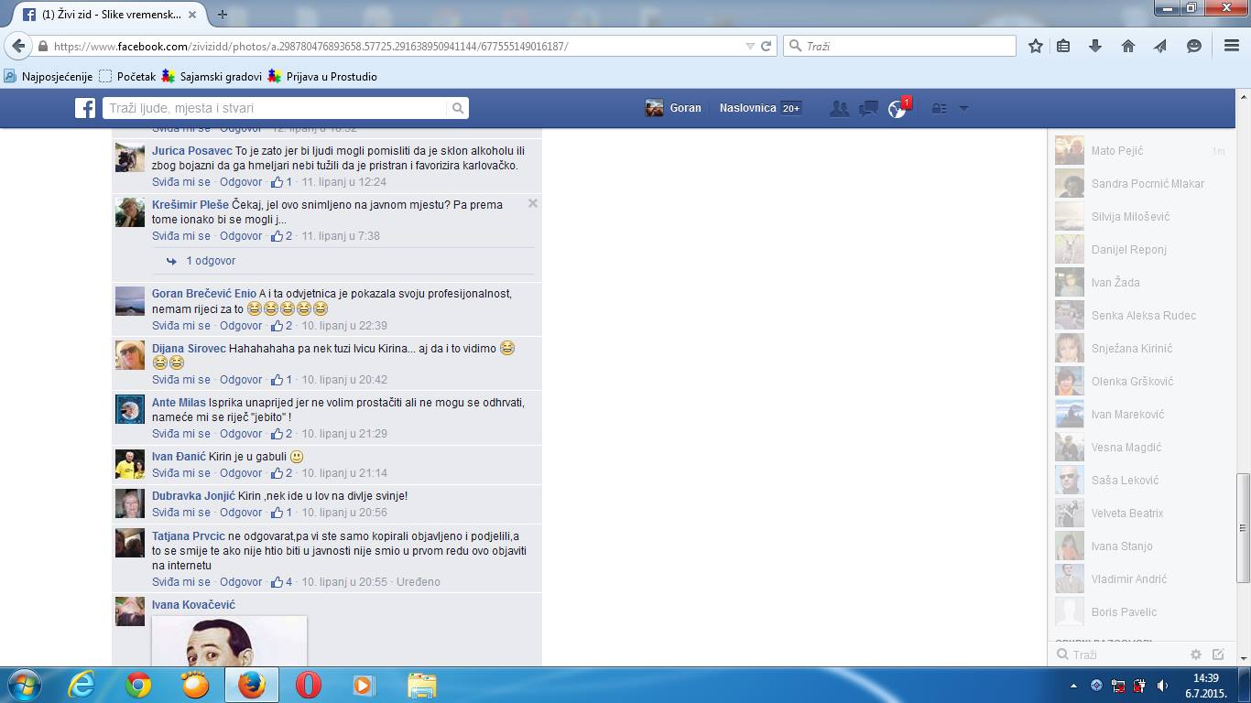1251x703 pixels.
Task: Open Firefox hamburger menu
Action: pyautogui.click(x=1232, y=46)
